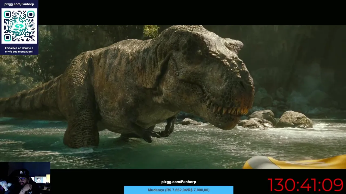Select the pixgg.com/Fanhorp text above the goal bar
The width and height of the screenshot is (346, 194).
click(x=179, y=182)
